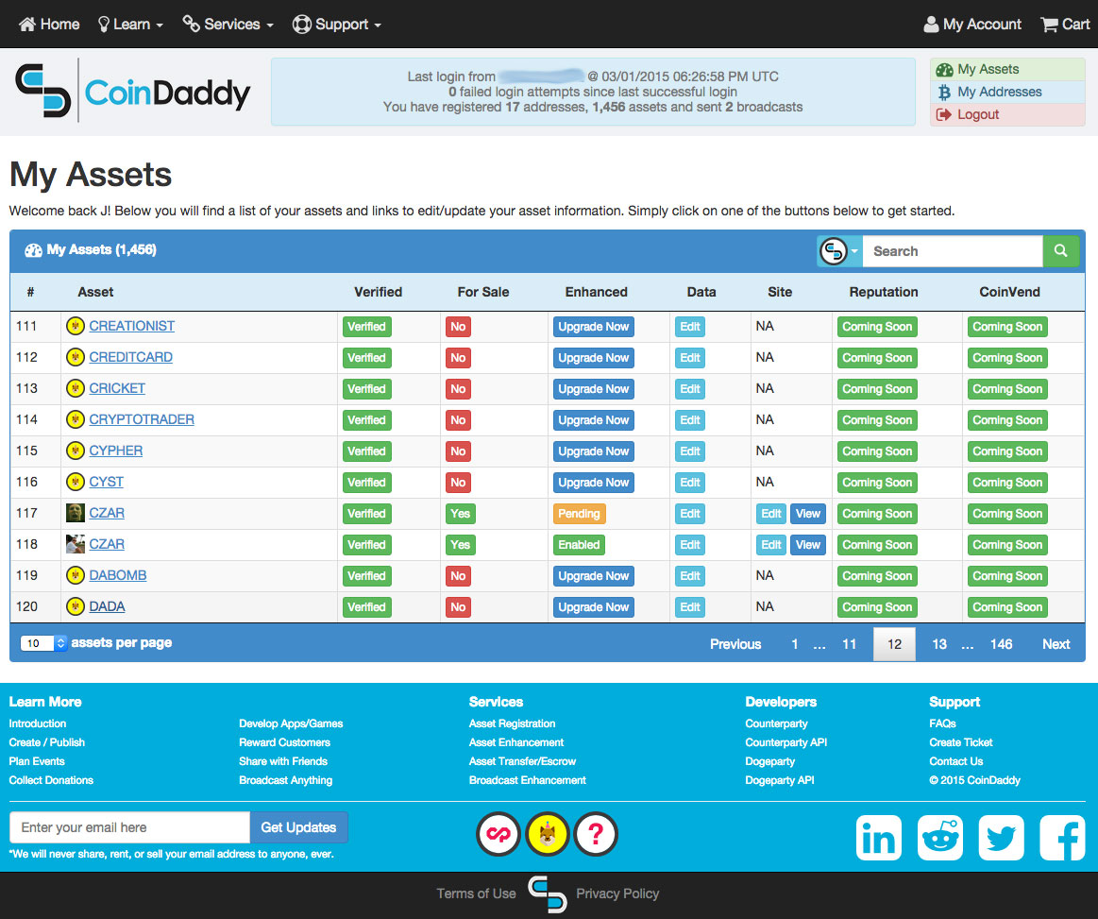Click Upgrade Now for CREATIONIST

point(593,327)
